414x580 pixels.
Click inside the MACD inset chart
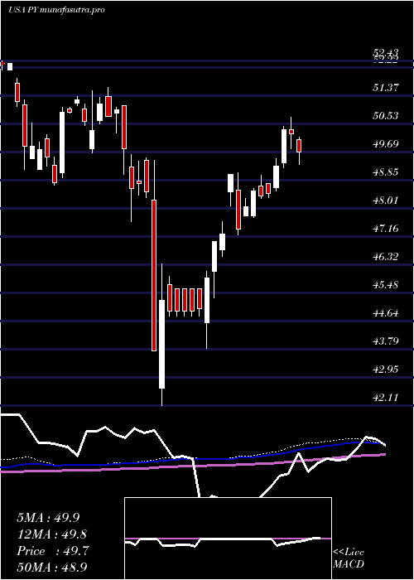click(228, 539)
